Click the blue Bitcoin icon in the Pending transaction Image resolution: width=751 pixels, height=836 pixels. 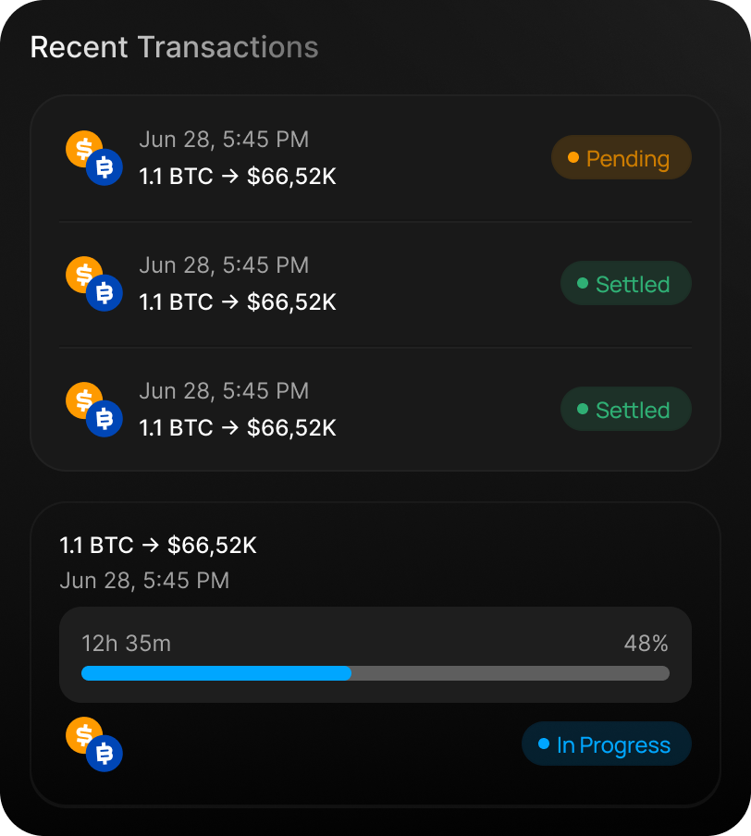coord(105,167)
